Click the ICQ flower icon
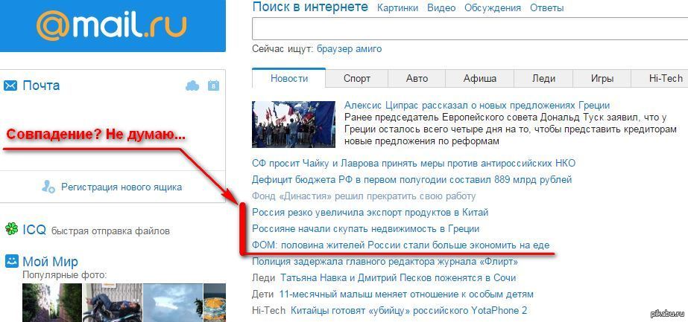The image size is (688, 322). click(11, 228)
